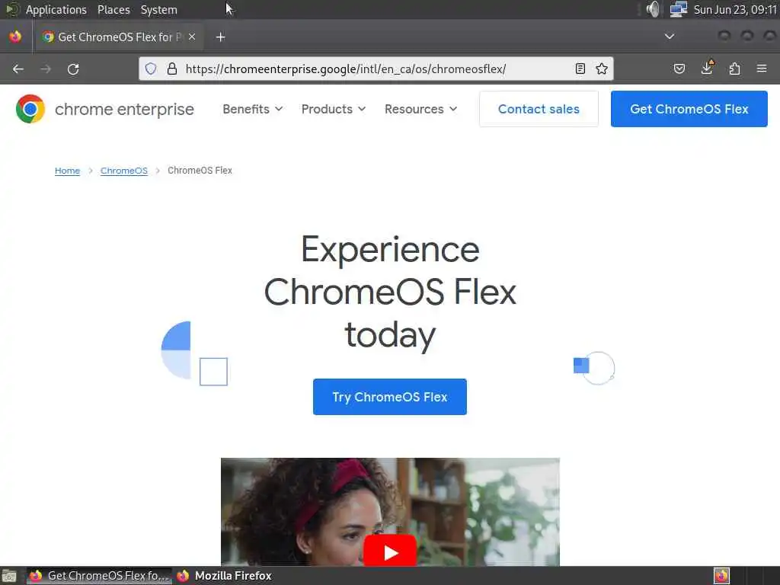Open the Downloads panel
780x585 pixels.
707,68
